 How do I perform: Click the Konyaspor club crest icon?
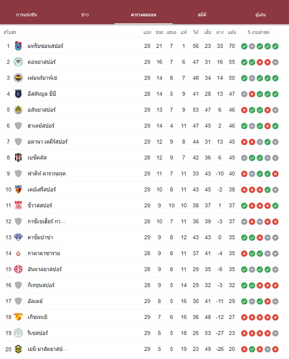tap(18, 62)
